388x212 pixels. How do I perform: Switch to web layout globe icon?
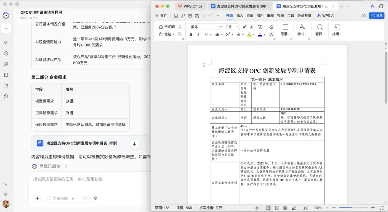285,208
